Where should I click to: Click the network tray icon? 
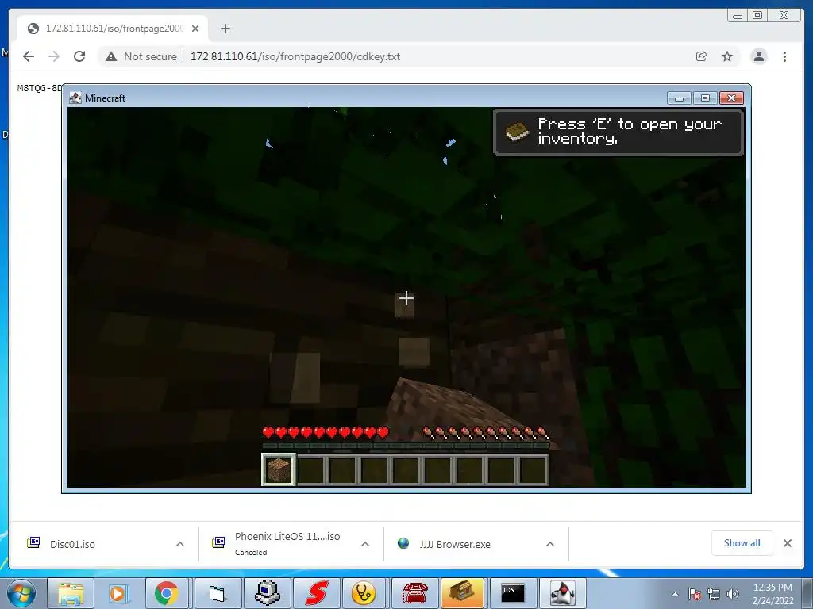(x=714, y=594)
